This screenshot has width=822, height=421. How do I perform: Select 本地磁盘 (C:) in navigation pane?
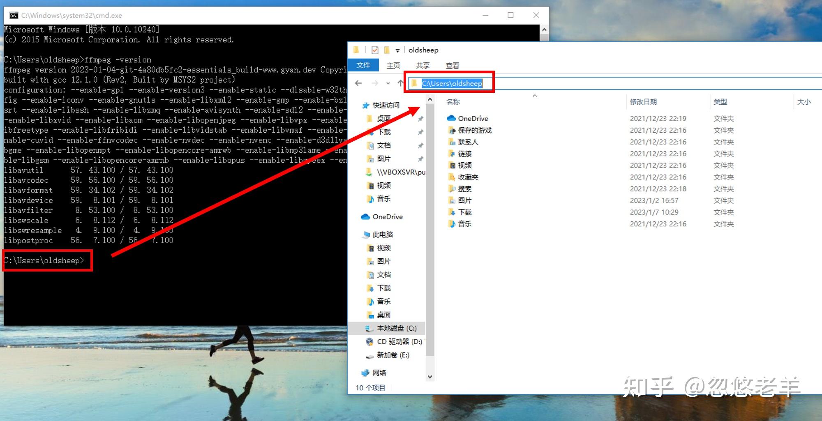click(x=392, y=328)
